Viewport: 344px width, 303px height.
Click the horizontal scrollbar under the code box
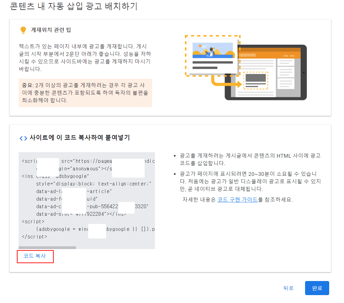click(48, 247)
